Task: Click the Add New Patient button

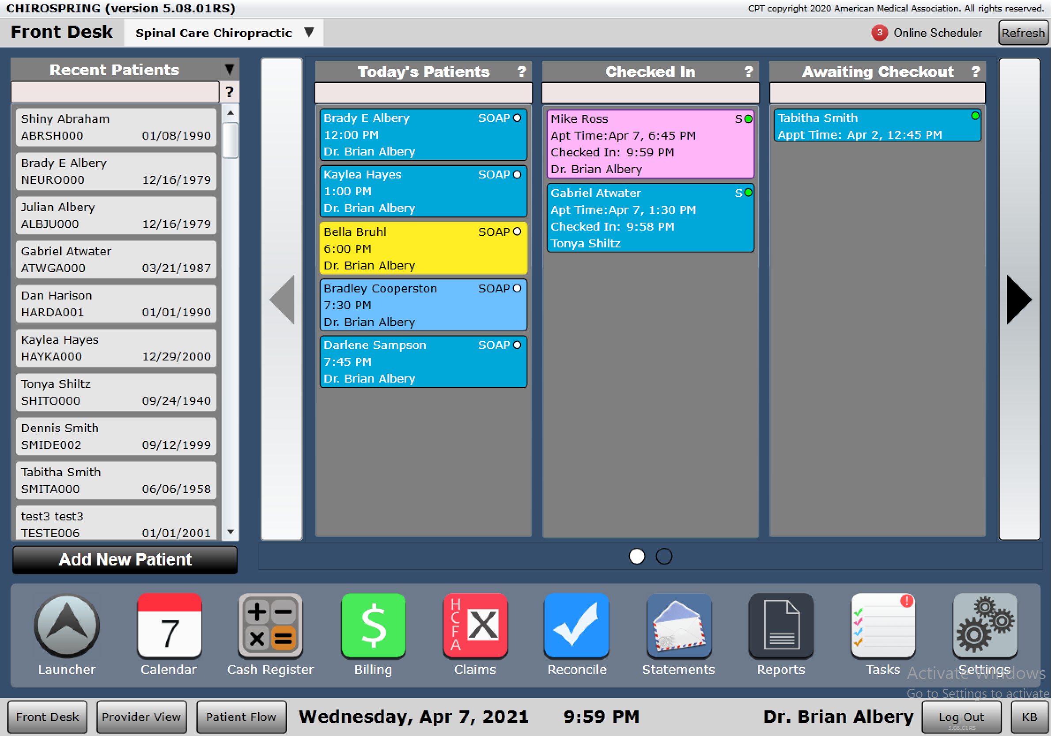Action: pos(125,560)
